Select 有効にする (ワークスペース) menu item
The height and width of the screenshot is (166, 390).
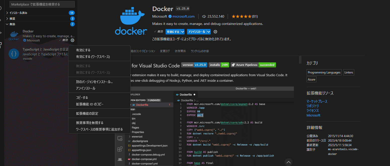[x=99, y=57]
